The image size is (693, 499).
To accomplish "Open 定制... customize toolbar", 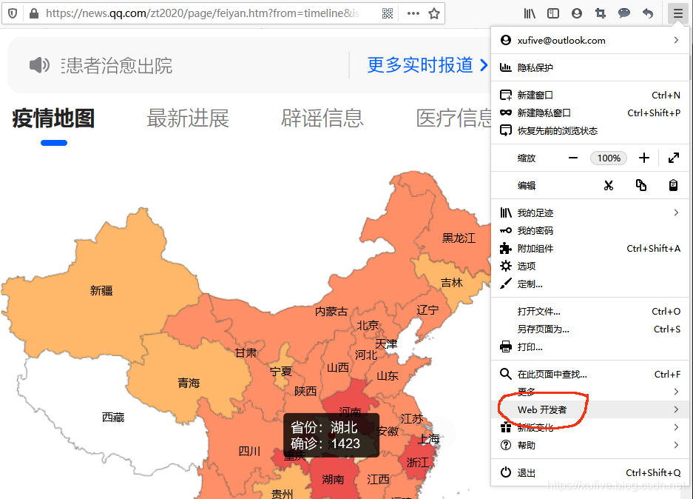I will coord(590,284).
